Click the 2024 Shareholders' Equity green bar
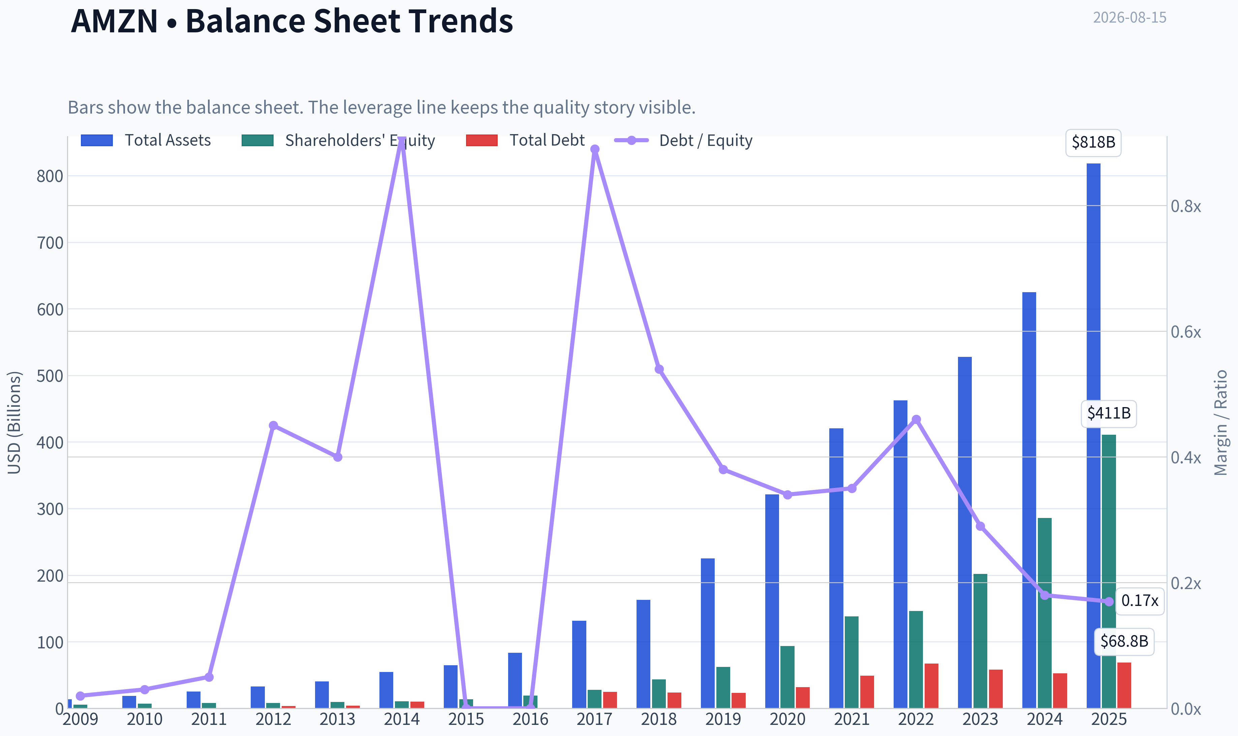Screen dimensions: 1238x736 tap(1045, 613)
